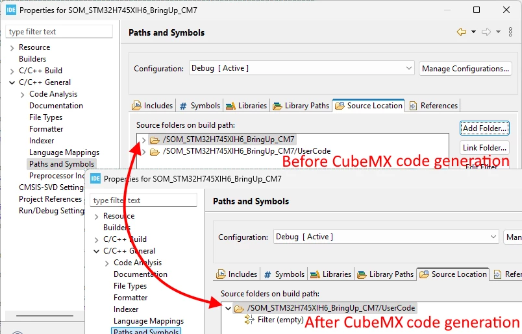Expand C/C++ Build node in lower window
The width and height of the screenshot is (522, 334).
[97, 240]
